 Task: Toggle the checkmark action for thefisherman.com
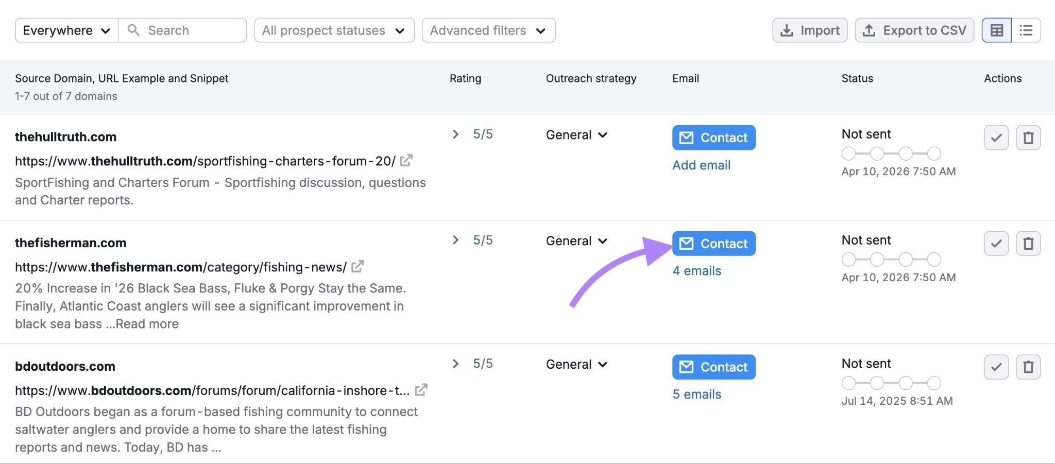coord(996,243)
